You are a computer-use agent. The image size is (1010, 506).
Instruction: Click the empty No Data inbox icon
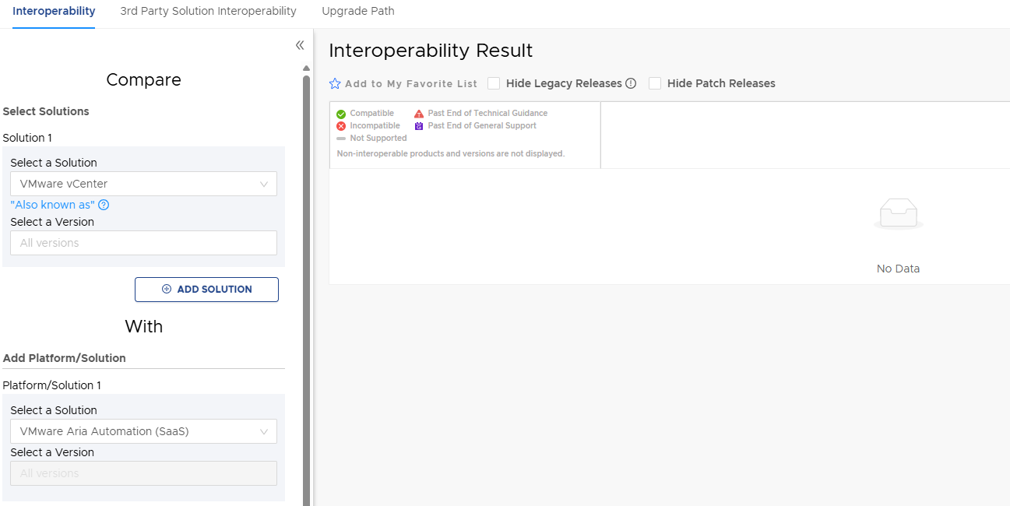[898, 214]
